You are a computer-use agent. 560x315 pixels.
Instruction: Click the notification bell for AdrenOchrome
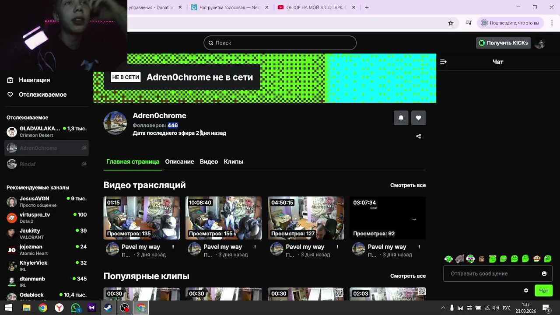click(x=401, y=118)
